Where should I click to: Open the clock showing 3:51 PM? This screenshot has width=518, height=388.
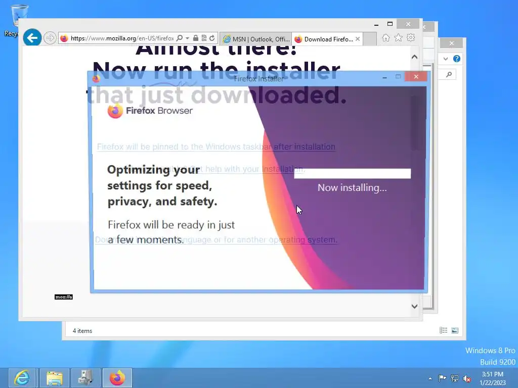492,378
